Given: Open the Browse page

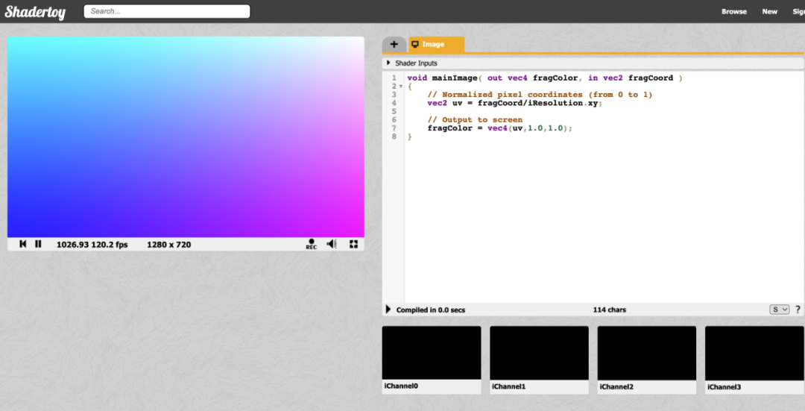Looking at the screenshot, I should (733, 12).
